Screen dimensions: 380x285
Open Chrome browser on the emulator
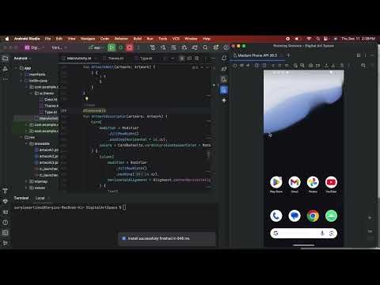point(313,216)
